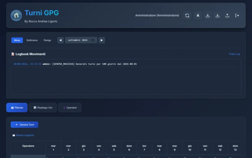Select the Mese view mode
This screenshot has height=158, width=252.
coord(17,40)
